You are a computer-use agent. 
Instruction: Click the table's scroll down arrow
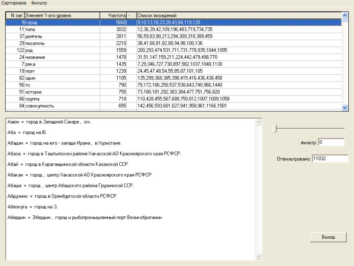(345, 107)
